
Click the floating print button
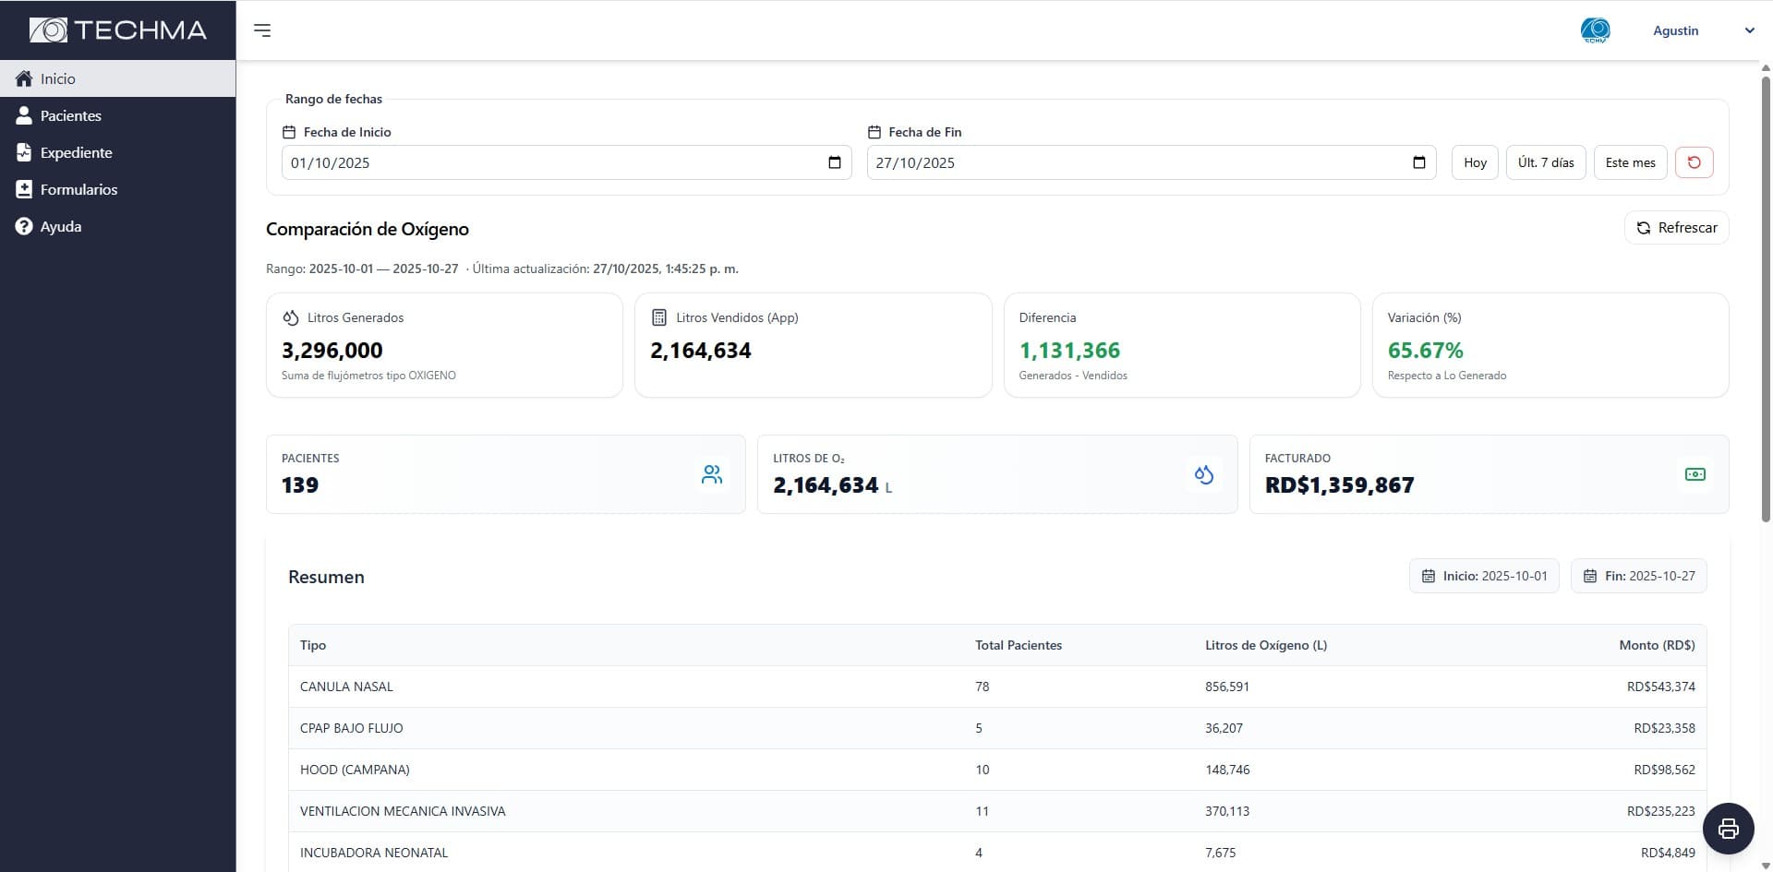click(1728, 828)
